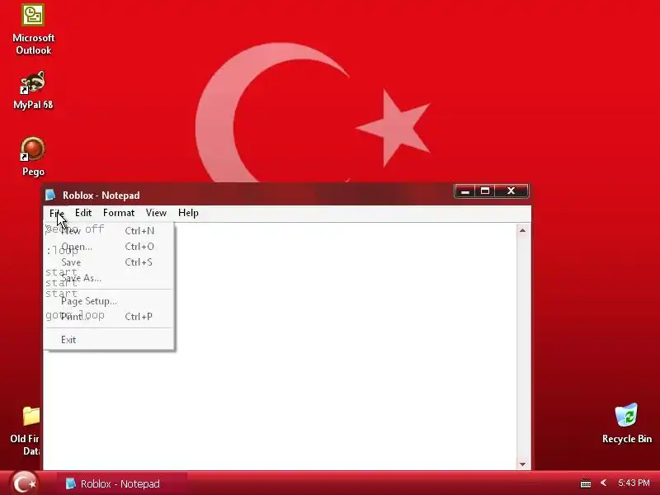The height and width of the screenshot is (495, 660).
Task: Select the MyPal 68 desktop shortcut
Action: tap(33, 90)
